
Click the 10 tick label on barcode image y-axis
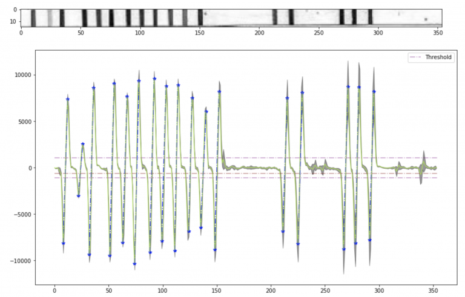(x=15, y=22)
